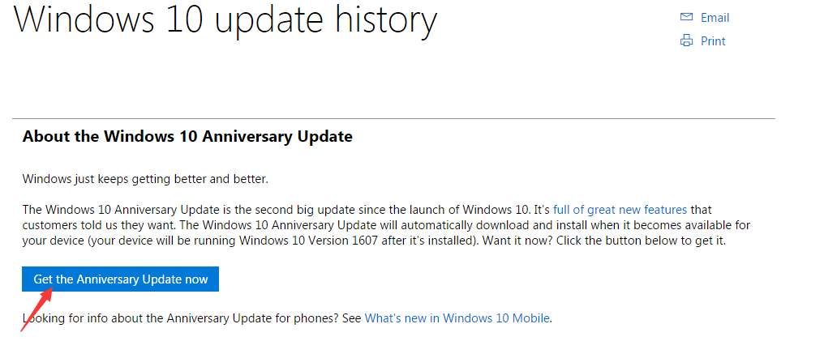824x341 pixels.
Task: Click the Print printer icon
Action: [686, 40]
